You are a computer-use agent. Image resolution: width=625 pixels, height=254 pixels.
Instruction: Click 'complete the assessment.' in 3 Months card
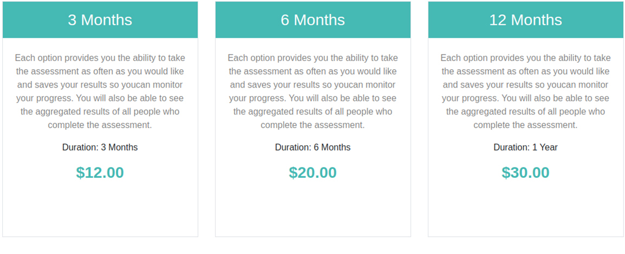point(100,125)
